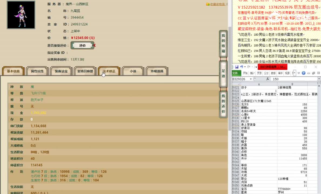Save the spreadsheet with the Save icon
This screenshot has width=321, height=194.
pyautogui.click(x=237, y=67)
